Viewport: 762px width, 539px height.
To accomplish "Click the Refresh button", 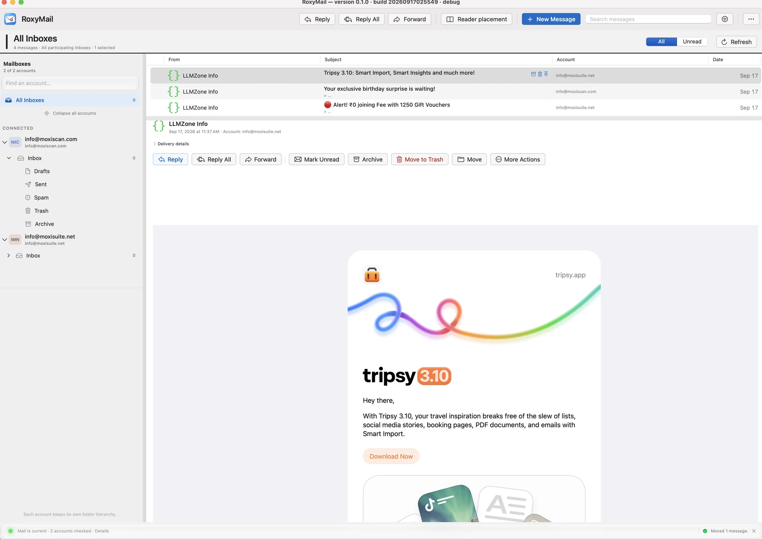I will pyautogui.click(x=736, y=42).
